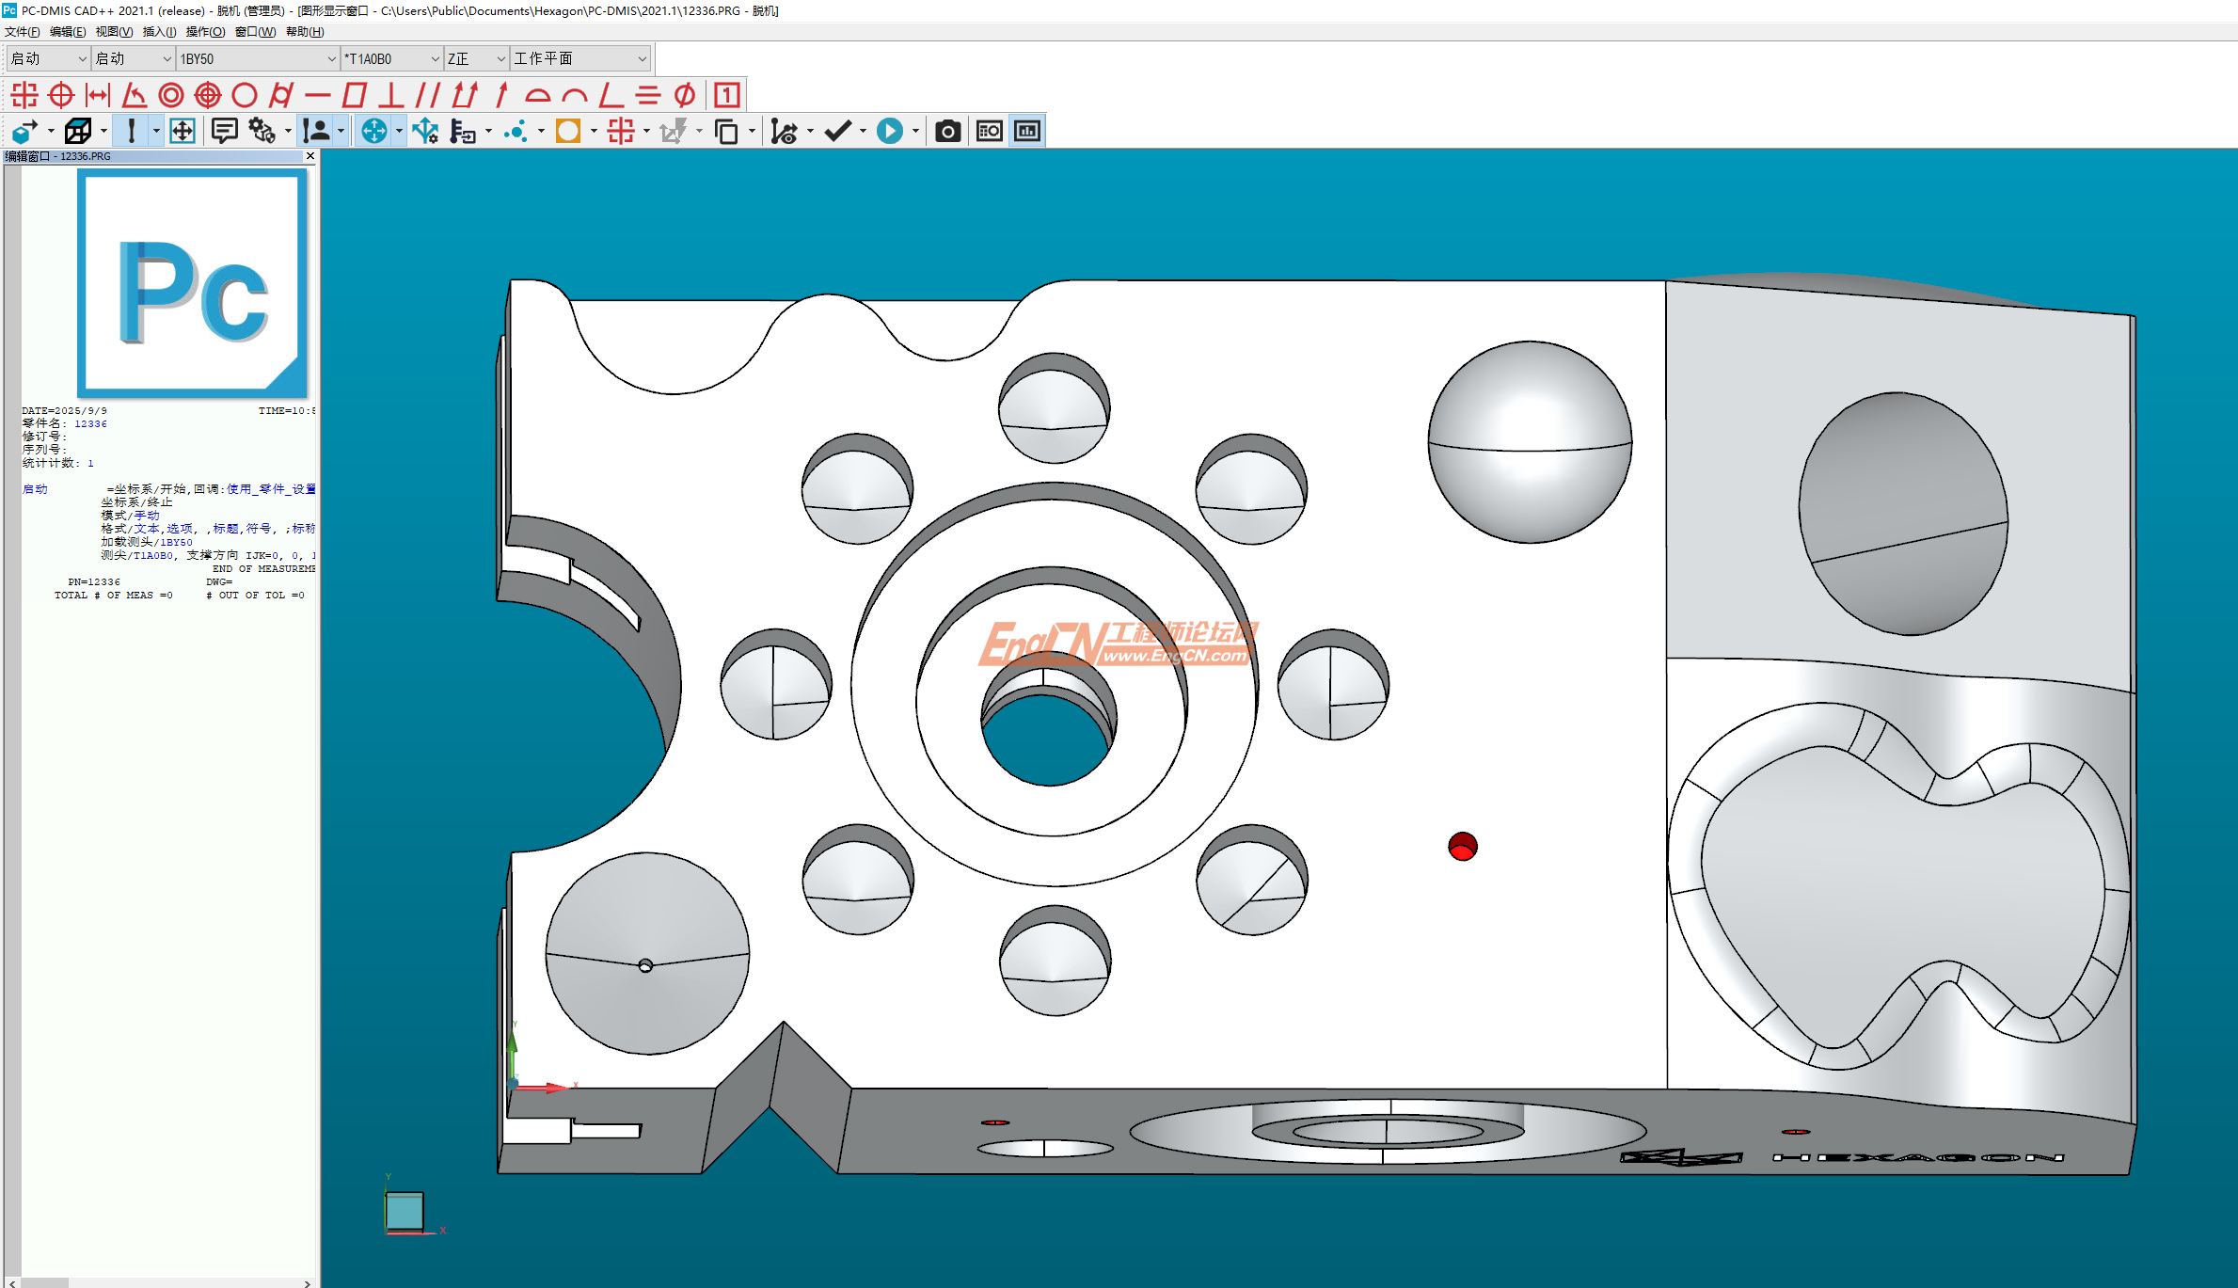The width and height of the screenshot is (2238, 1288).
Task: Open the 操作(O) menu
Action: 205,32
